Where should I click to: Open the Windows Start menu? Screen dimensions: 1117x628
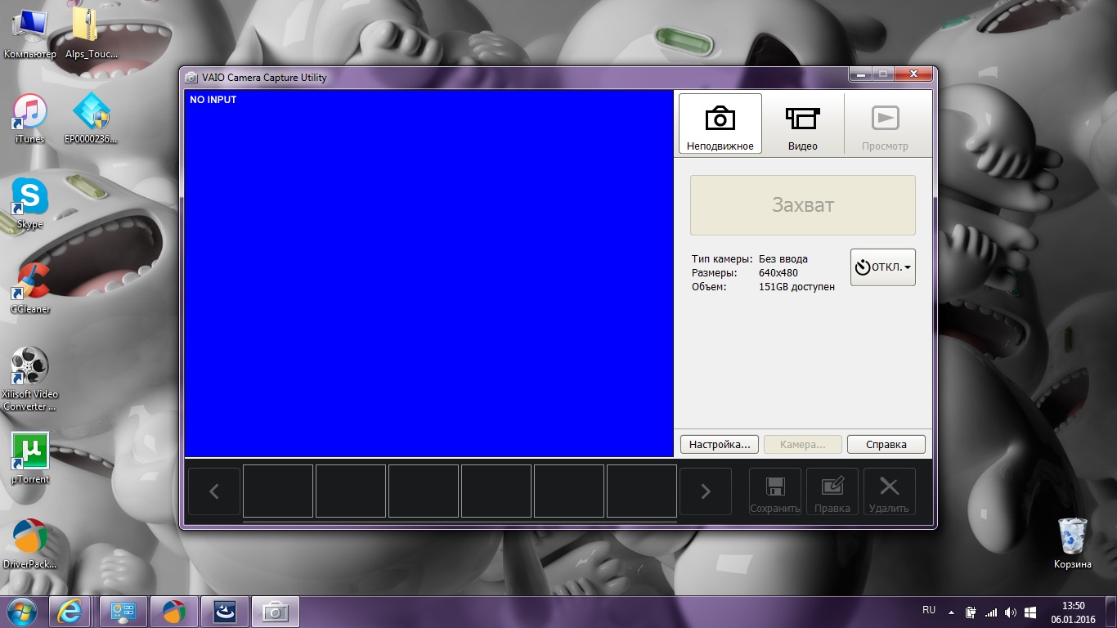[x=20, y=611]
